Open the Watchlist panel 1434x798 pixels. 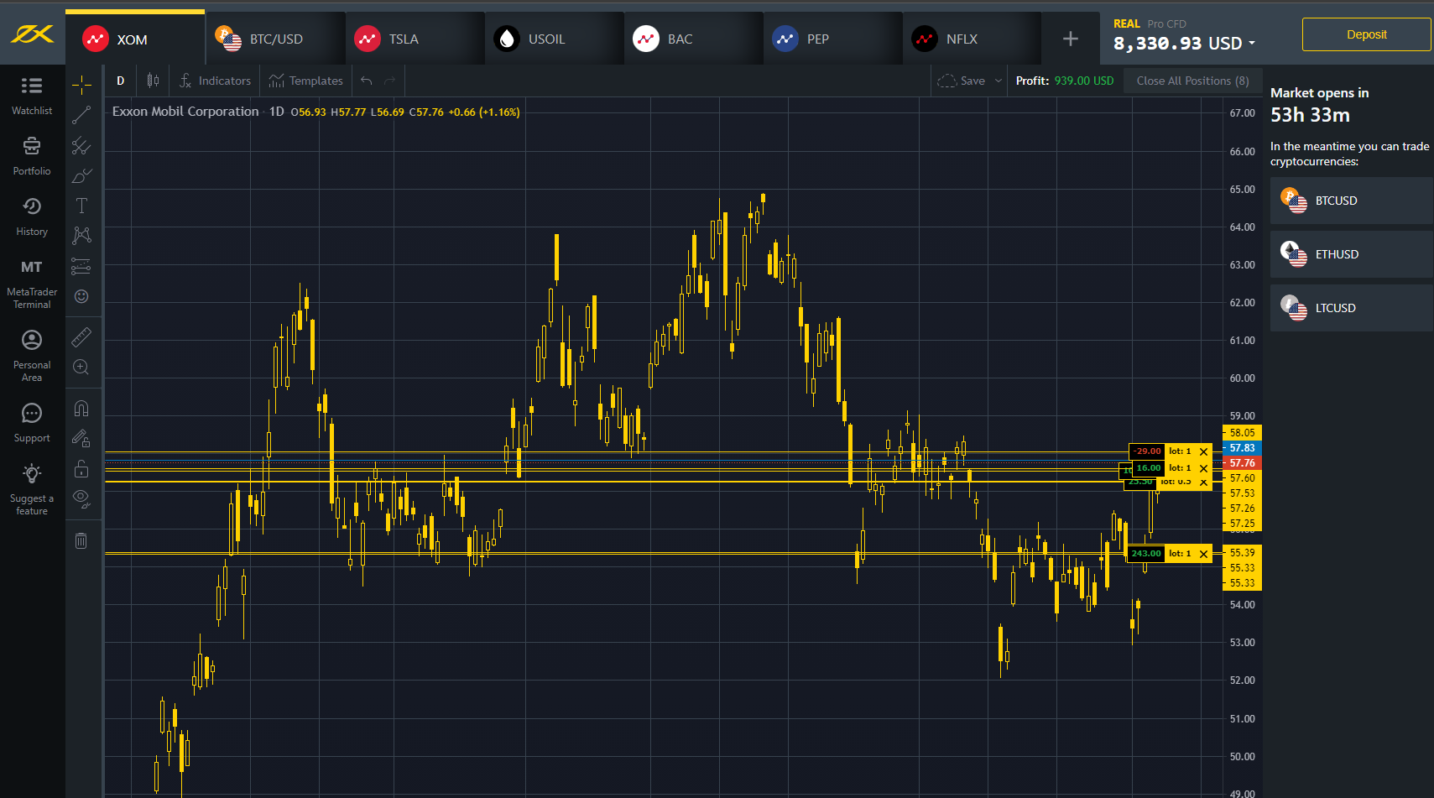tap(32, 95)
